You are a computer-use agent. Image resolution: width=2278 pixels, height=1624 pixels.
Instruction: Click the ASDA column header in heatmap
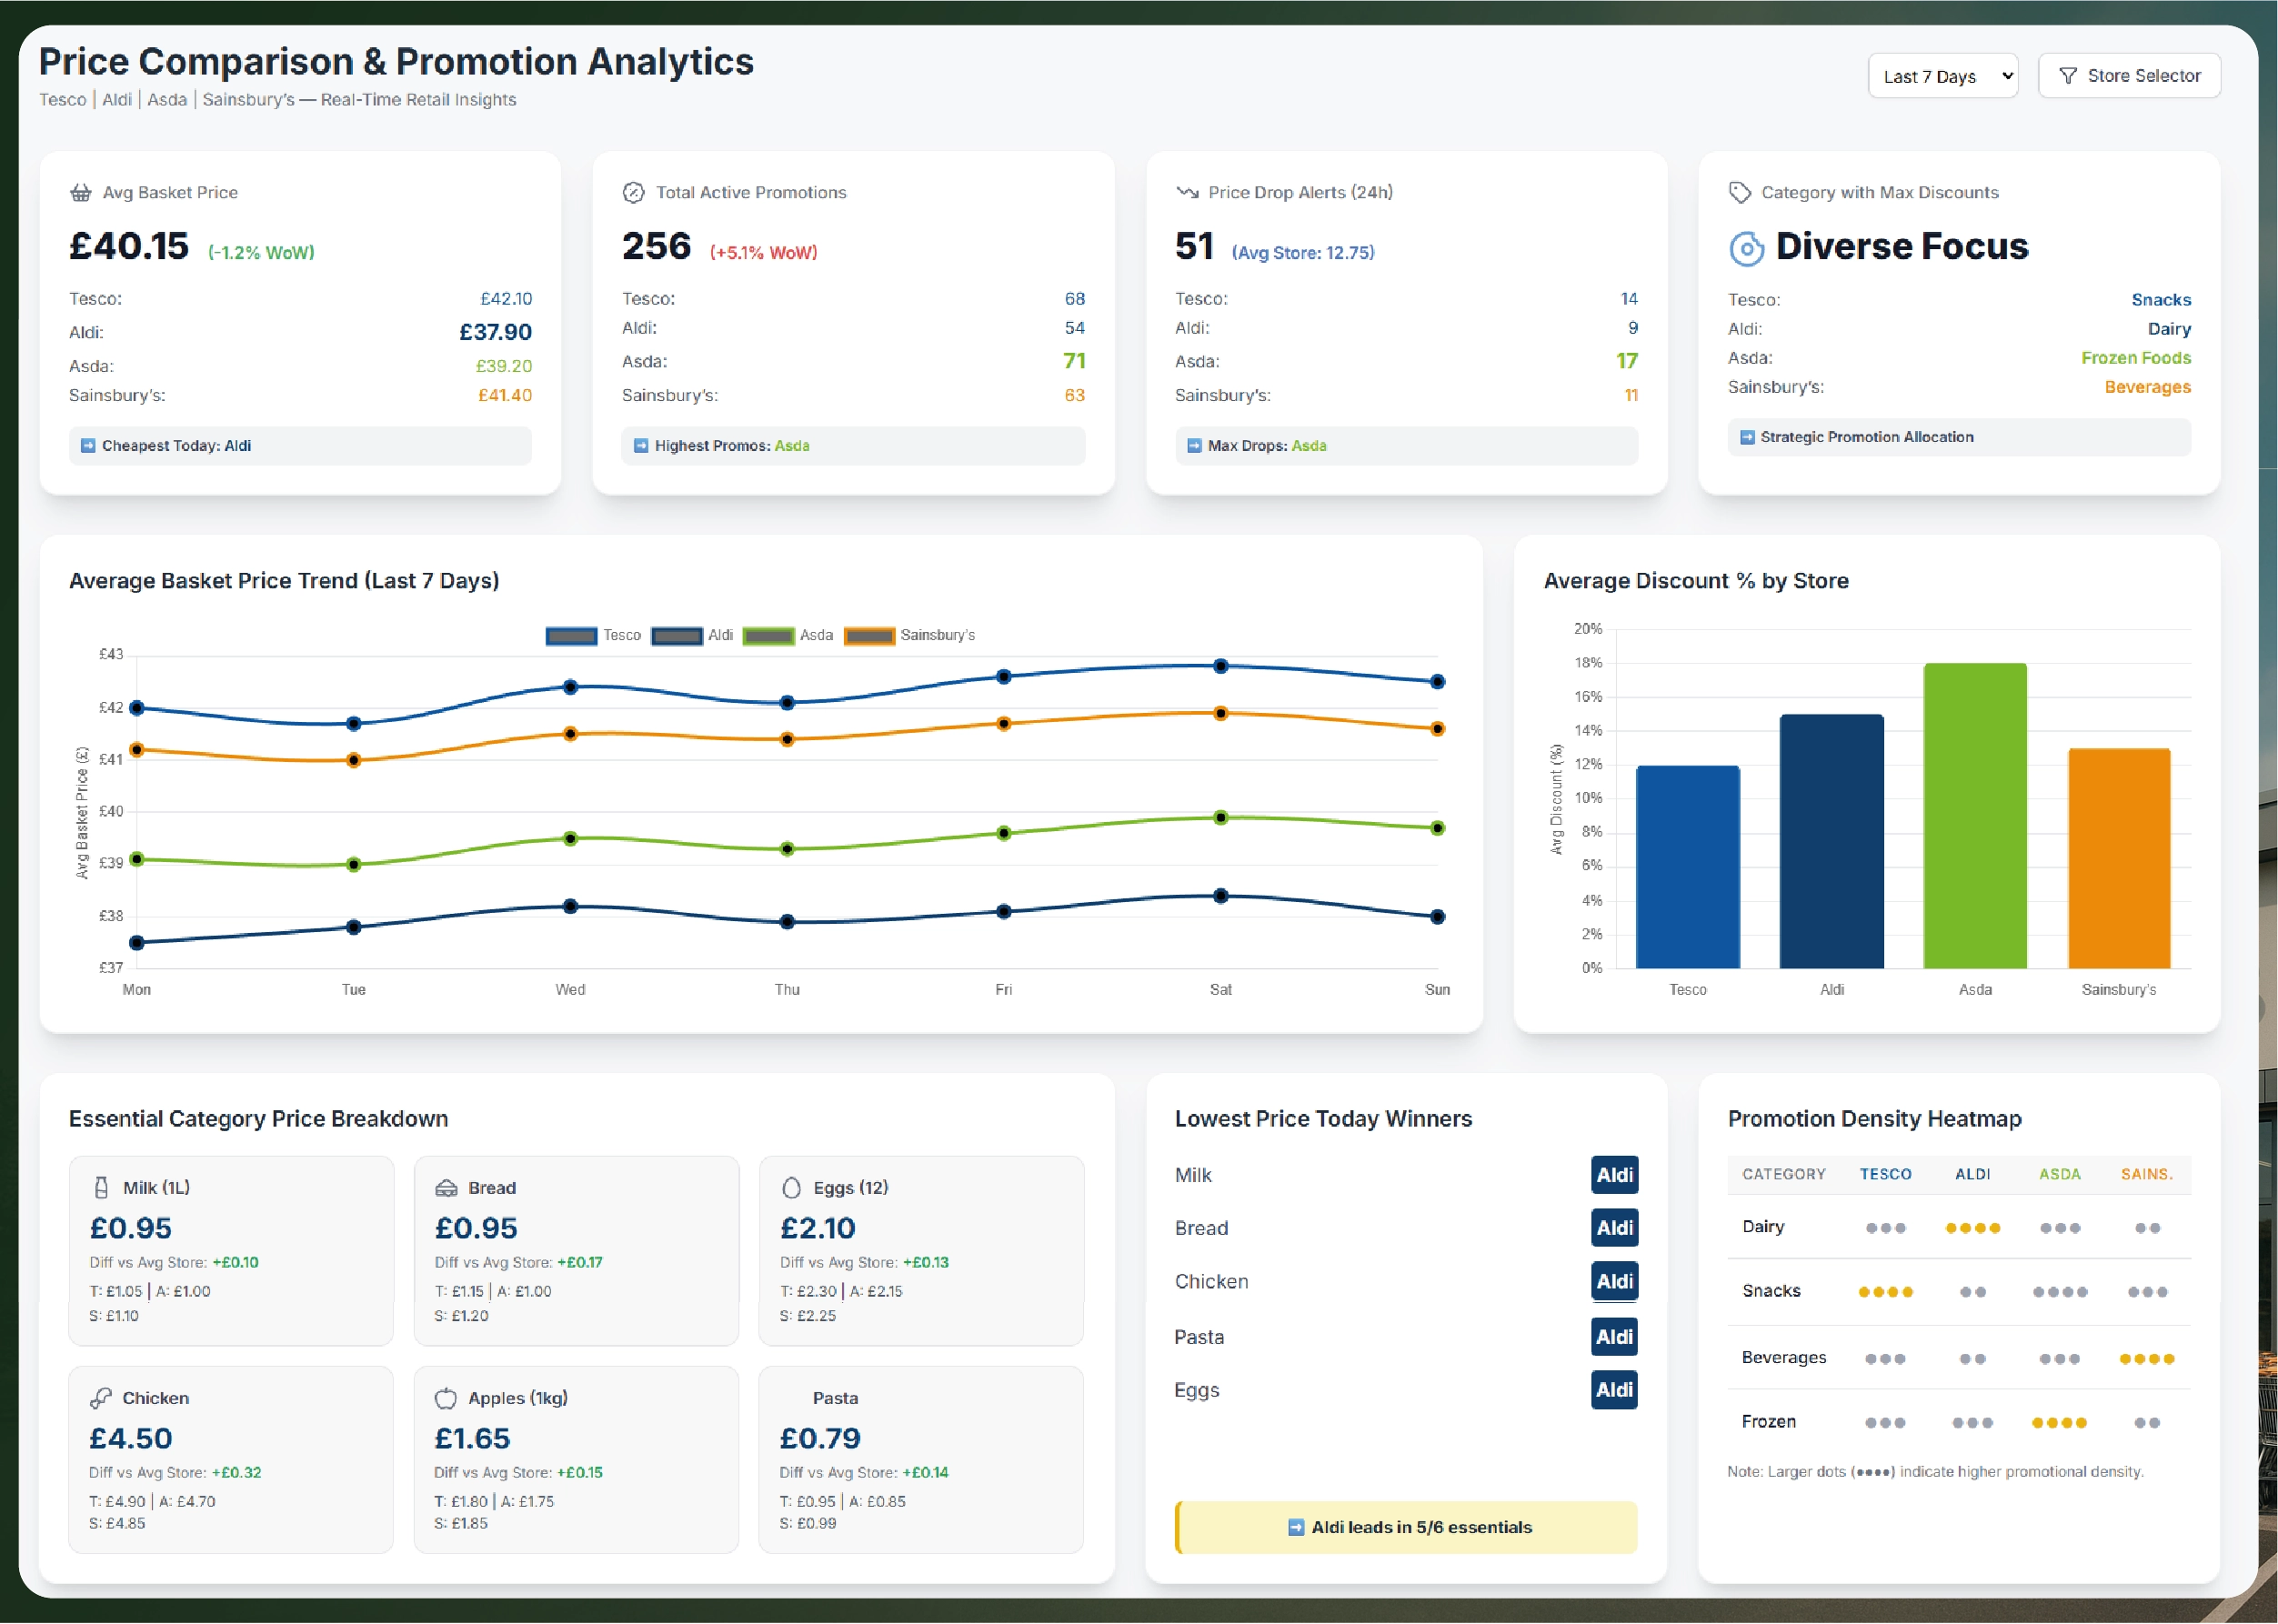pyautogui.click(x=2059, y=1174)
